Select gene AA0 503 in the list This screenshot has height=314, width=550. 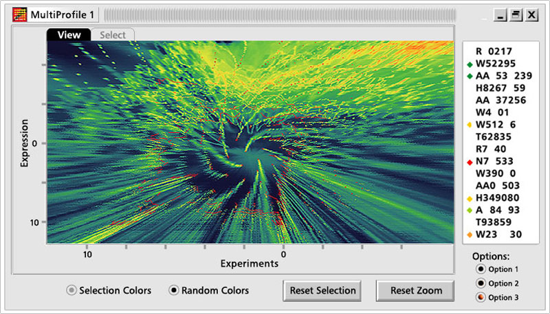(x=497, y=186)
